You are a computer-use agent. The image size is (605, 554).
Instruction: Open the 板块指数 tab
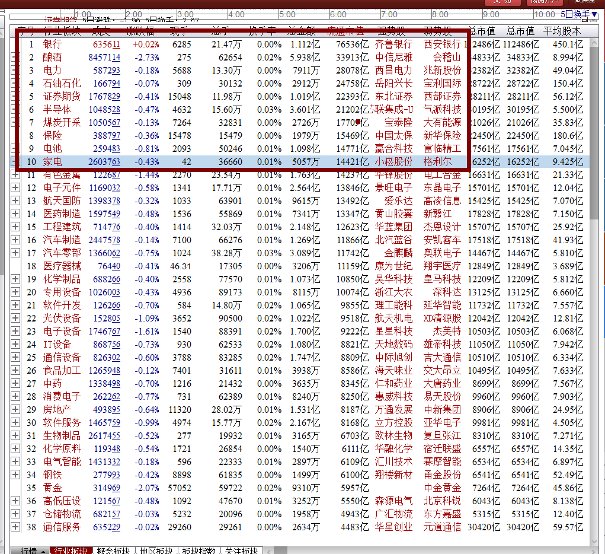coord(198,550)
